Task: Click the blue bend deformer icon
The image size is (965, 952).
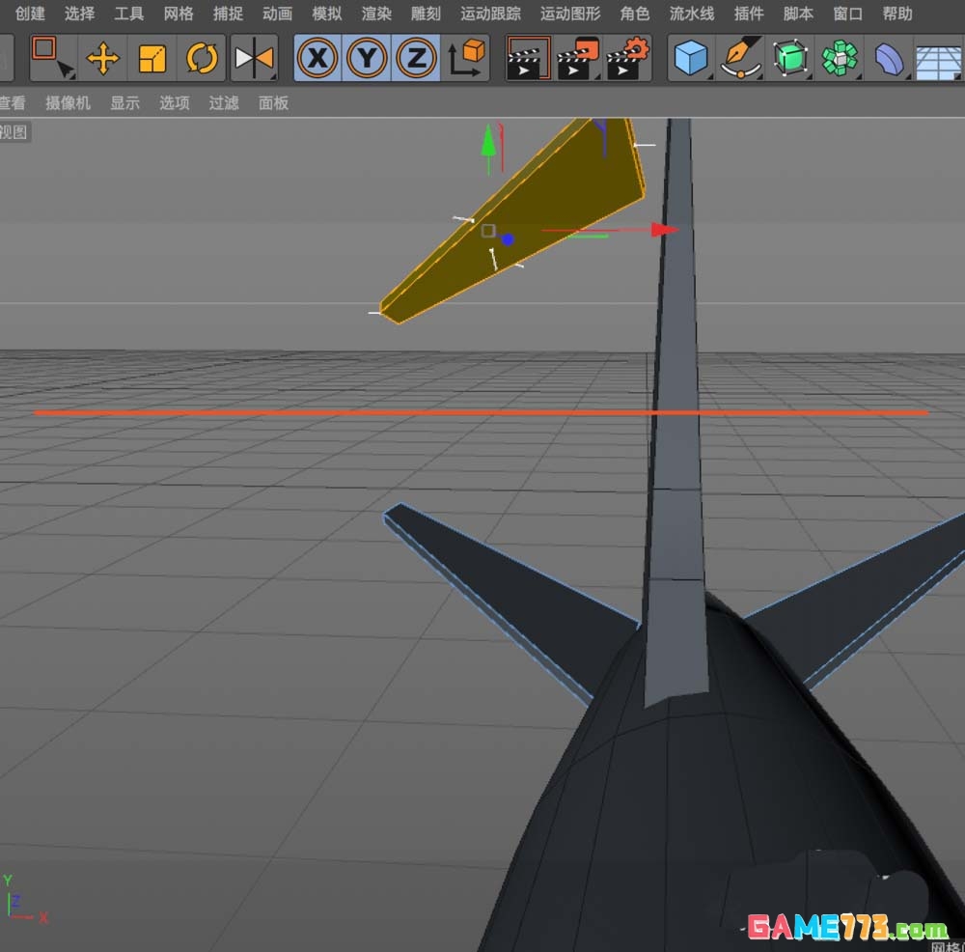Action: [x=889, y=59]
